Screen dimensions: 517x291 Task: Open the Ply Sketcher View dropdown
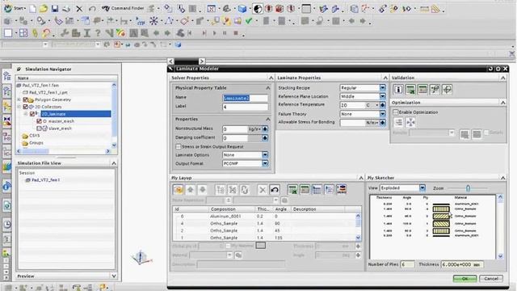point(422,188)
